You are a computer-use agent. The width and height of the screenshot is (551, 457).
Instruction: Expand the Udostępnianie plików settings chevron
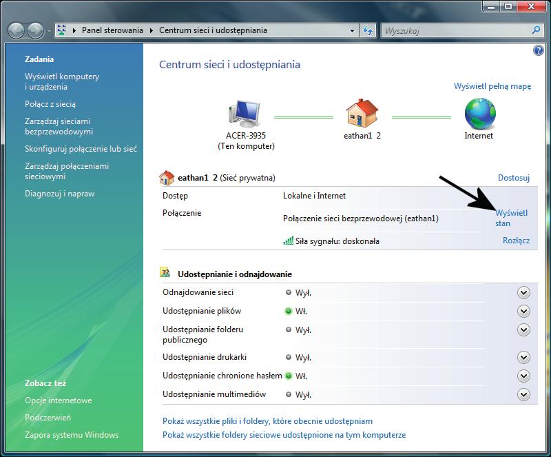(523, 311)
